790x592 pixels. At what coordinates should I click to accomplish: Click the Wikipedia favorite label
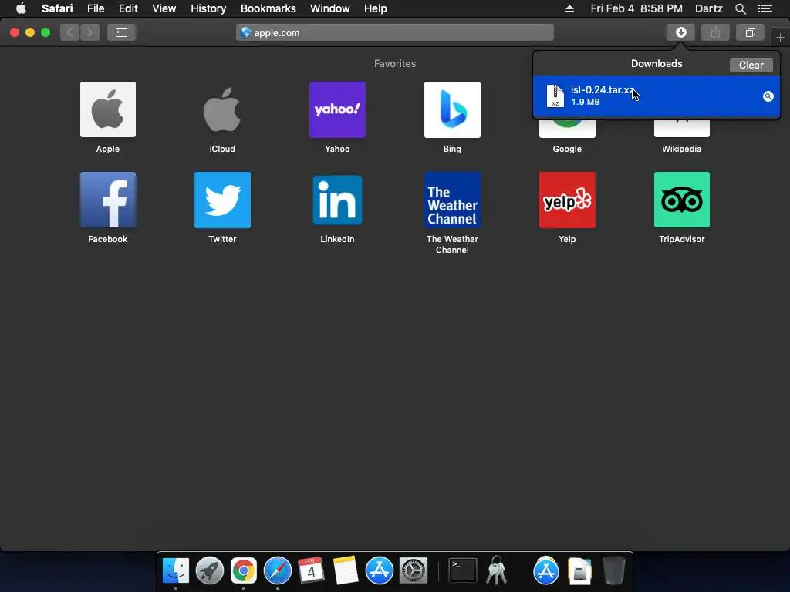[x=682, y=149]
